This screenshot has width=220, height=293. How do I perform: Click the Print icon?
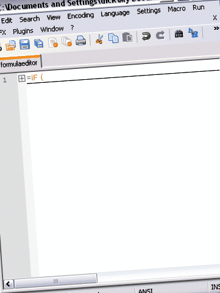point(80,40)
